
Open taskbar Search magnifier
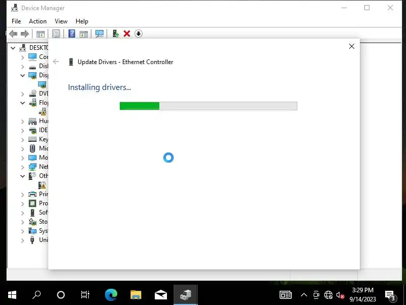[37, 295]
